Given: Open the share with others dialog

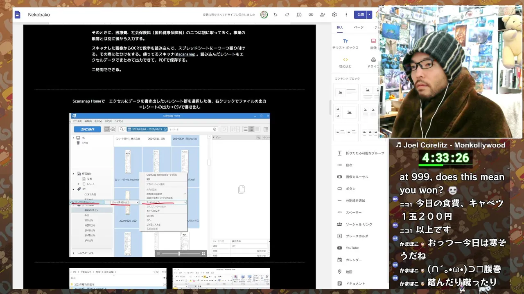Looking at the screenshot, I should pyautogui.click(x=323, y=15).
